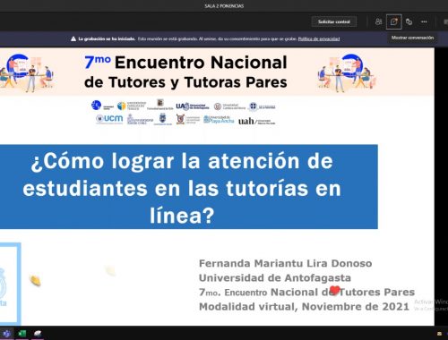This screenshot has width=448, height=340.
Task: Click the Fernanda Mariantu Lira Donoso text
Action: point(286,264)
